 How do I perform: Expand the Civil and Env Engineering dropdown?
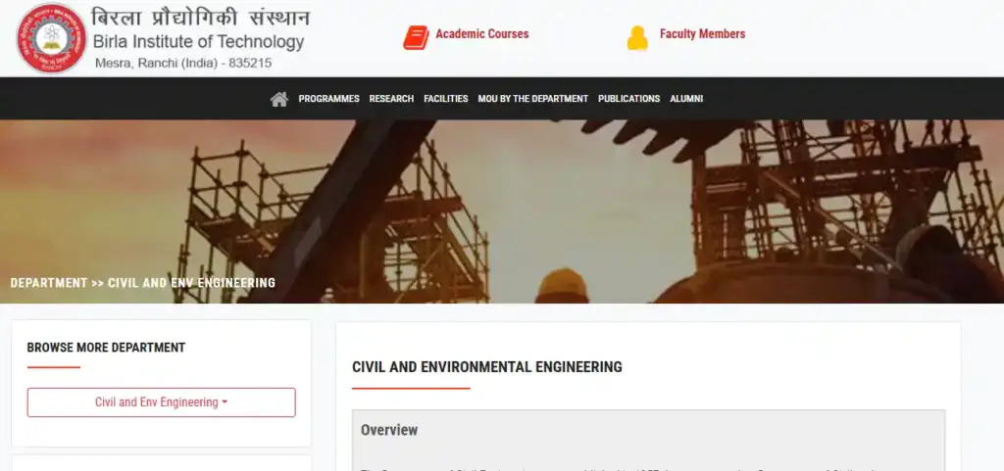[x=161, y=402]
